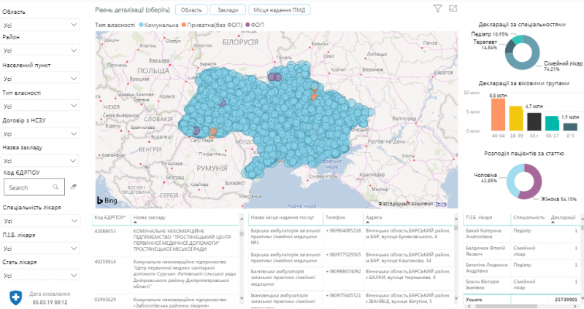Image resolution: width=584 pixels, height=309 pixels.
Task: Select the 65+ age group bar
Action: coord(534,122)
